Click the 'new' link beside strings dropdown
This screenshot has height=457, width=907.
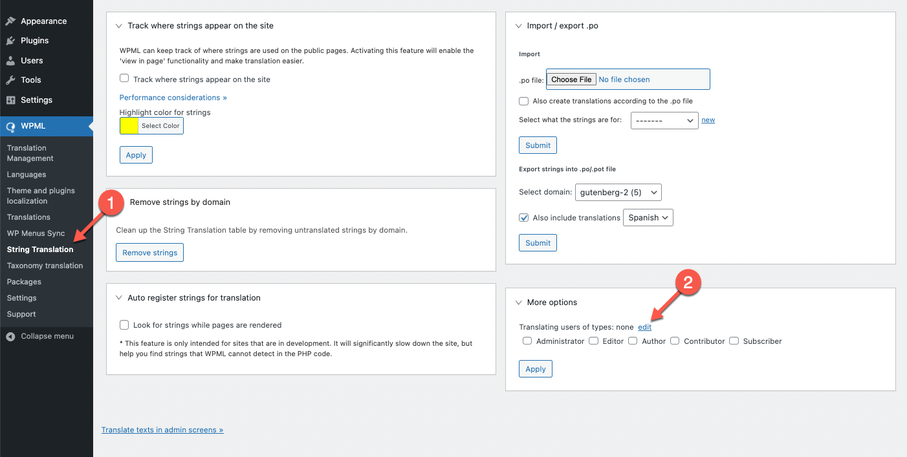[708, 120]
